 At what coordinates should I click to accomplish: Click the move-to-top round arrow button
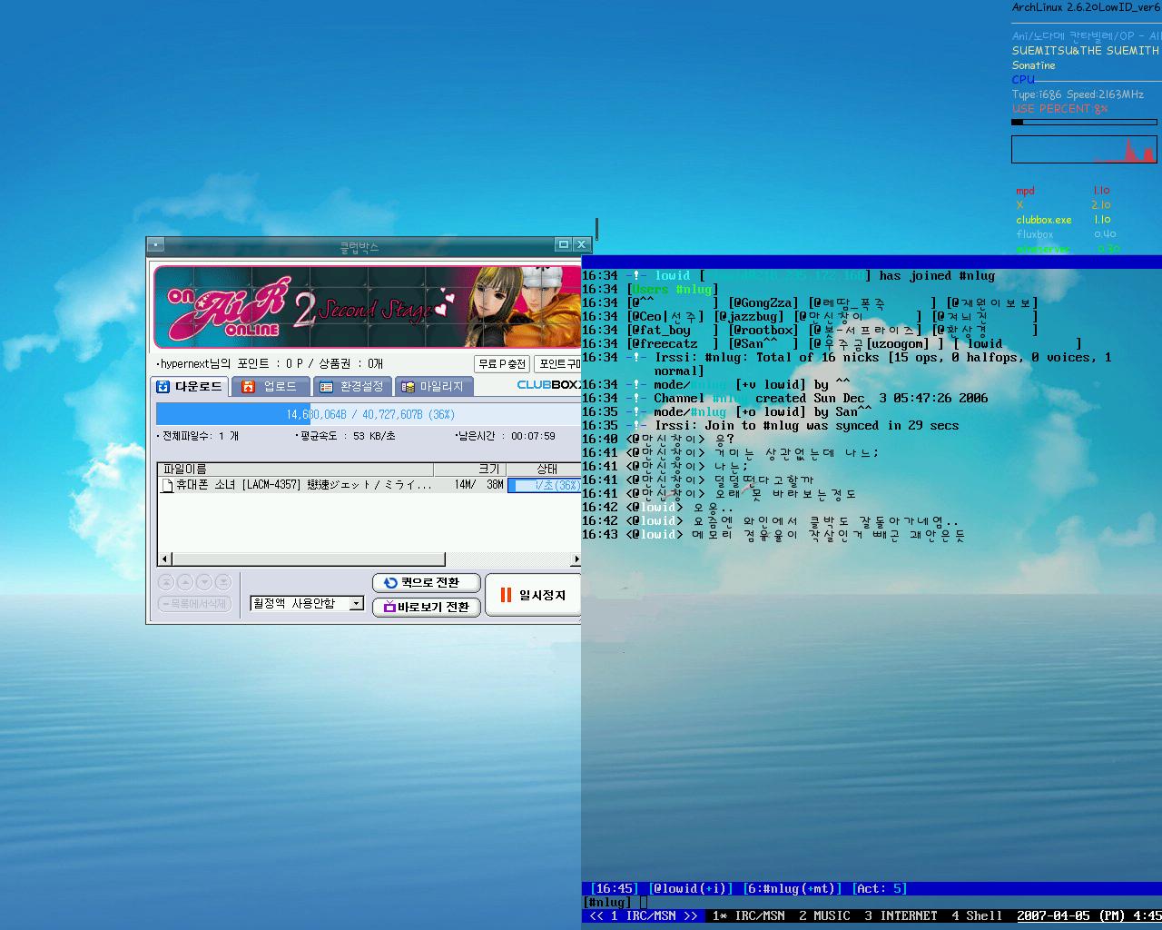pyautogui.click(x=166, y=582)
